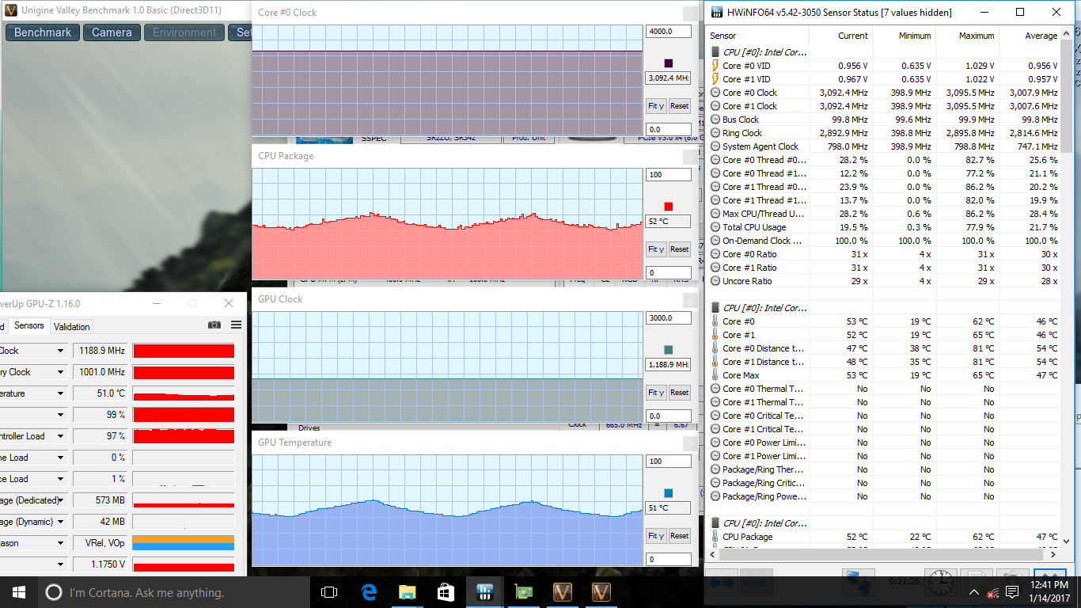Image resolution: width=1081 pixels, height=608 pixels.
Task: Launch Microsoft Edge from the taskbar
Action: coord(368,592)
